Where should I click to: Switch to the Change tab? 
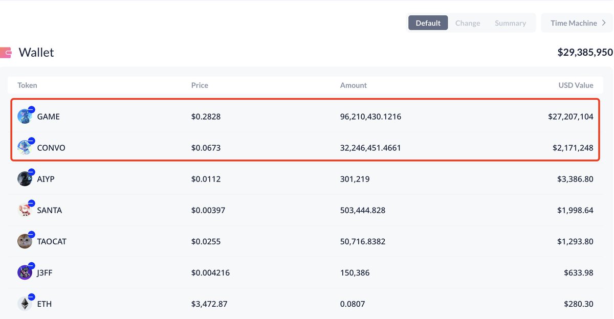[x=467, y=22]
